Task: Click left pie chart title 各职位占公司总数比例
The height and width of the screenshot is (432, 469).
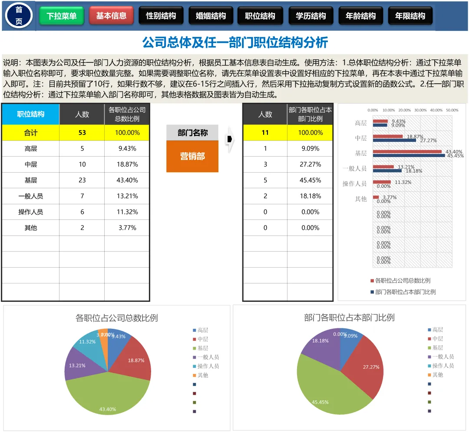Action: (117, 318)
